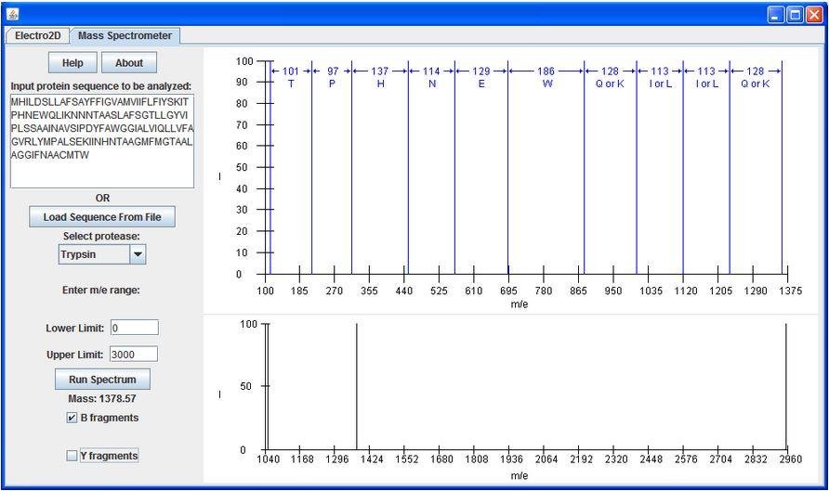Image resolution: width=829 pixels, height=491 pixels.
Task: Enable the Y fragments checkbox
Action: [x=72, y=456]
